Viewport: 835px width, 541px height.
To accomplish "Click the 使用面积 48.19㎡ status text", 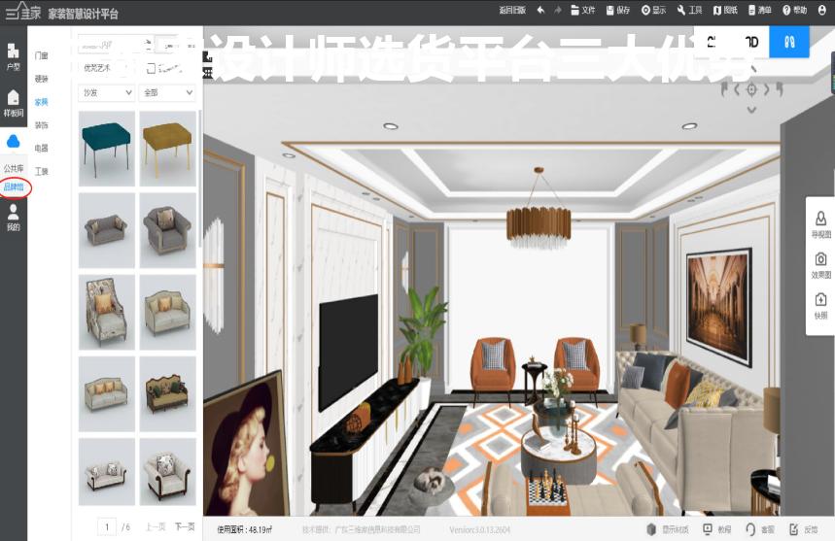I will 244,529.
